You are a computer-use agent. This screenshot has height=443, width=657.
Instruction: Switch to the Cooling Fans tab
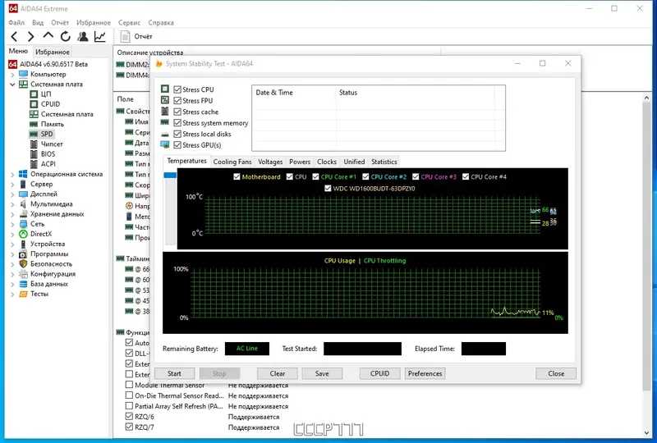(232, 162)
